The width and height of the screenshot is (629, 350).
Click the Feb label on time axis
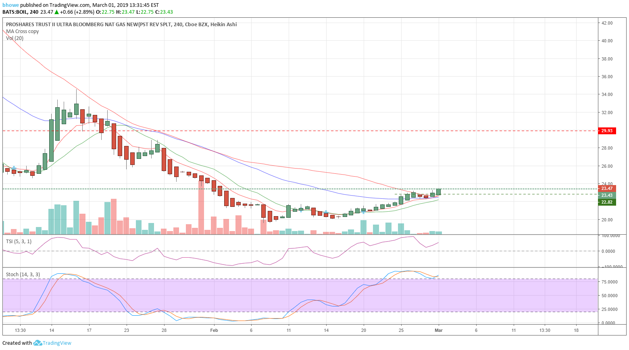pyautogui.click(x=214, y=330)
